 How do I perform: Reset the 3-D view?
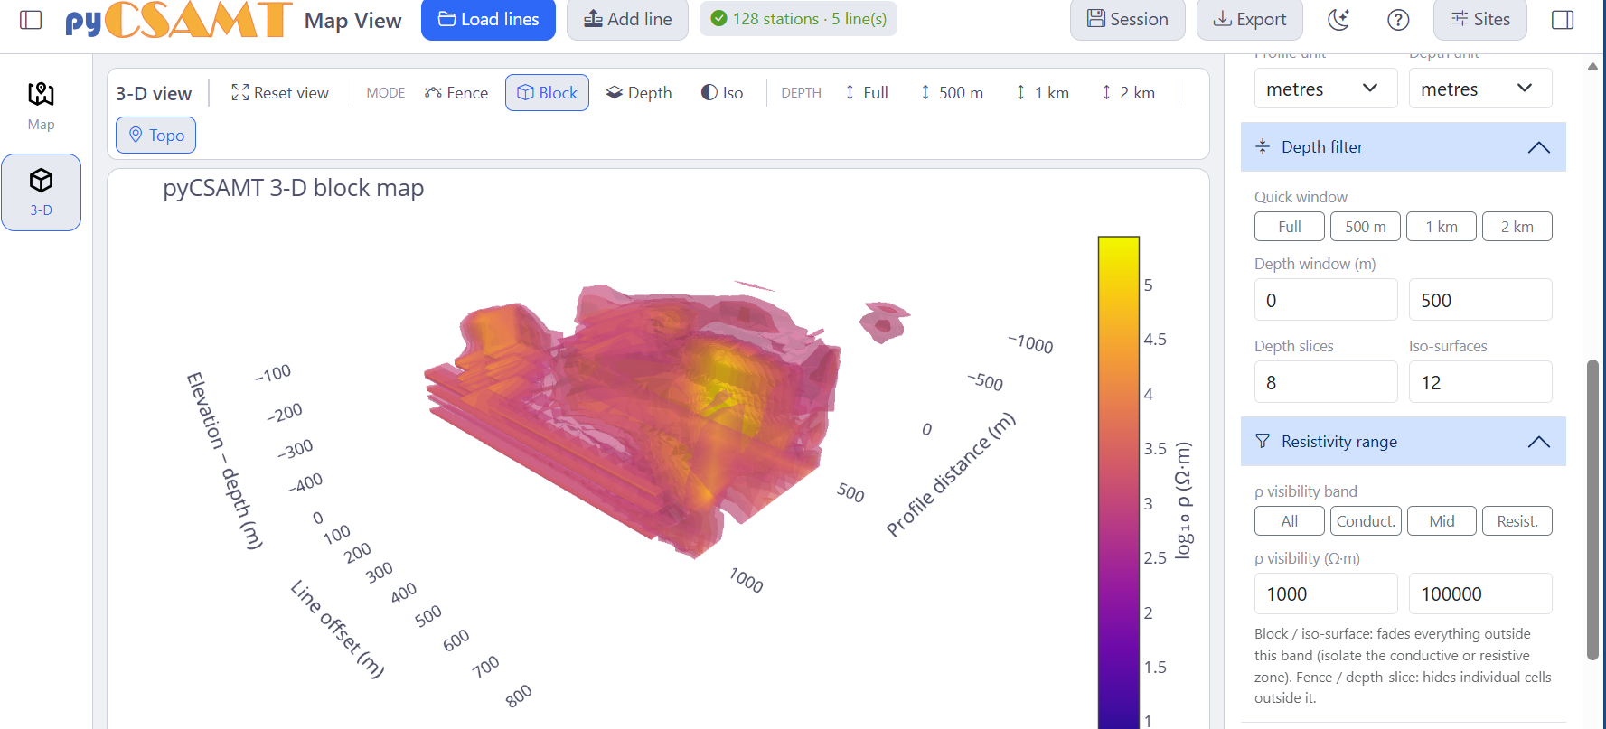[x=280, y=92]
